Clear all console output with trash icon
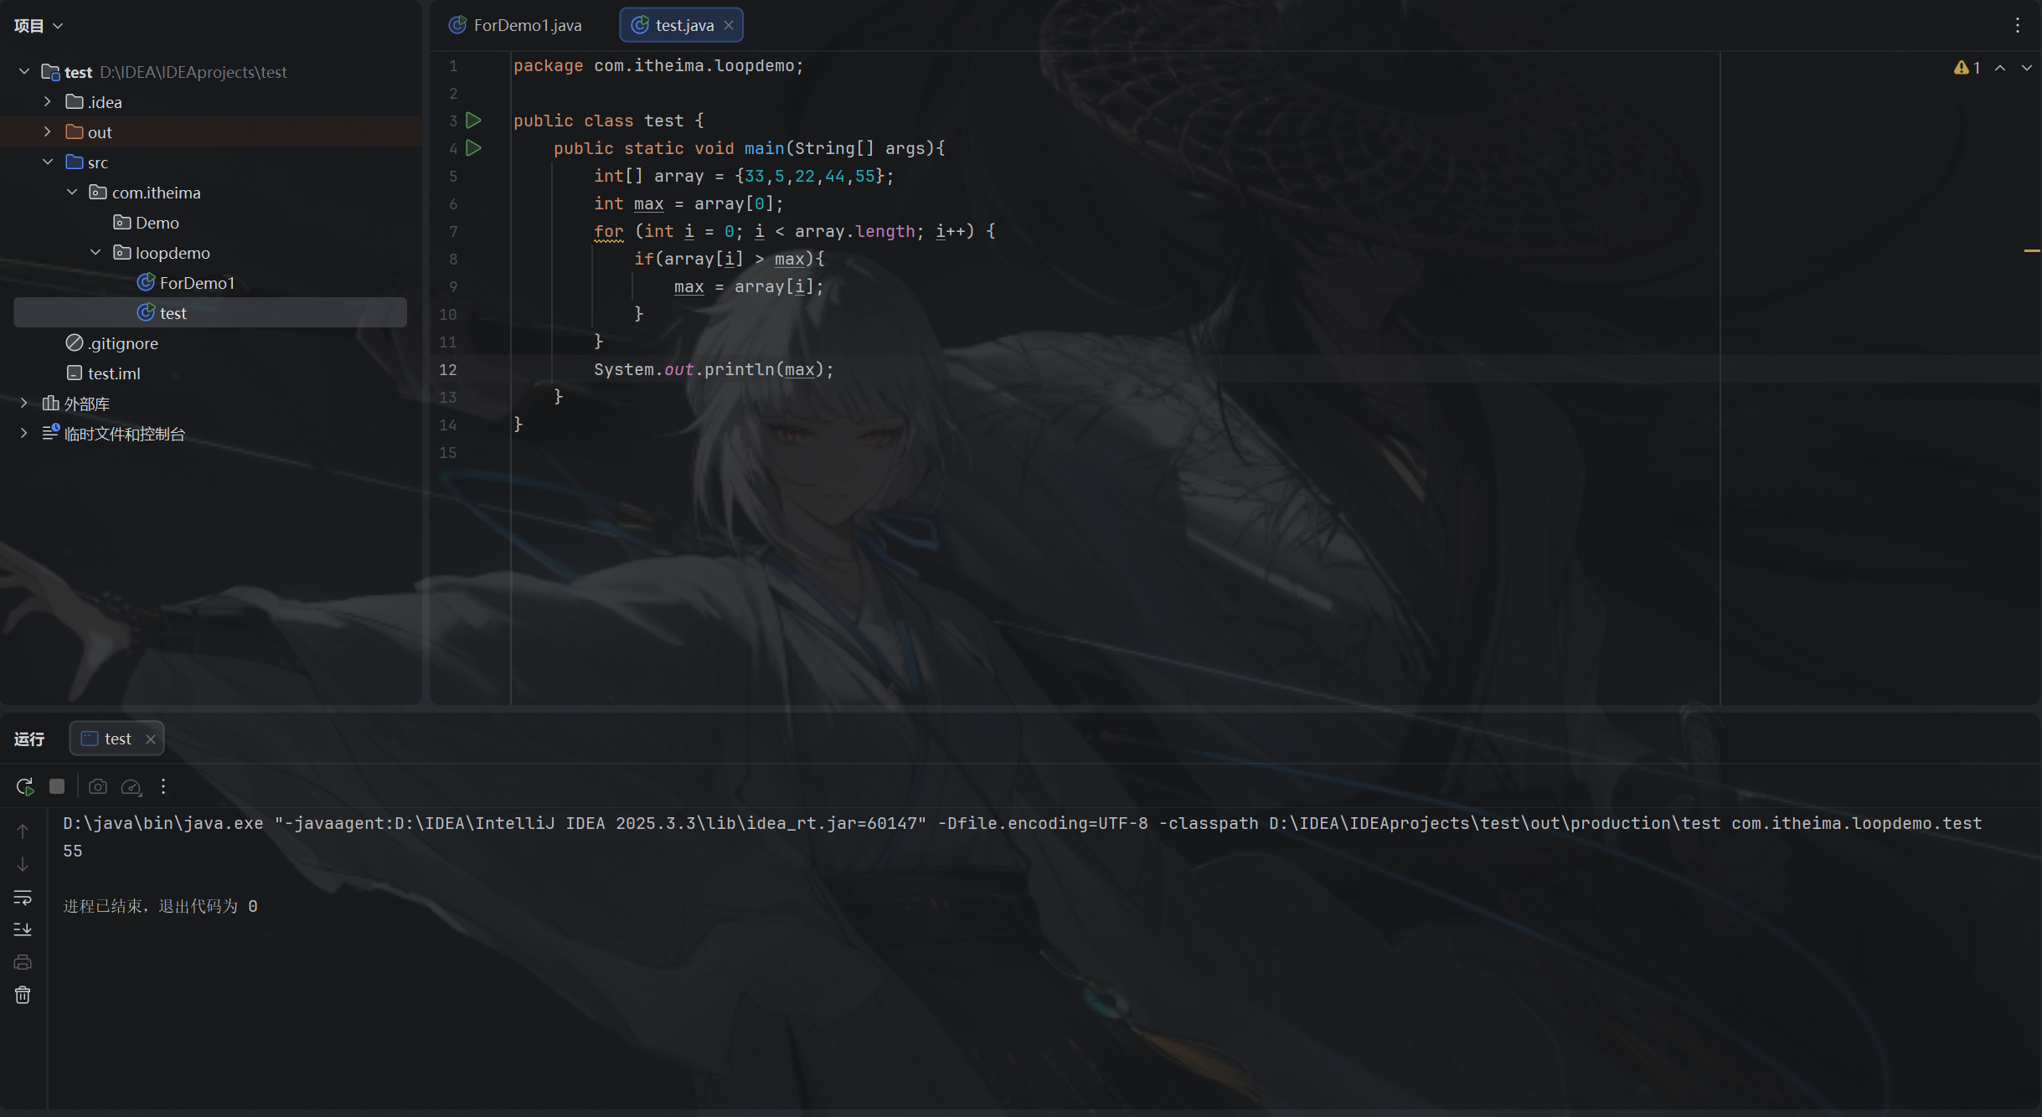The image size is (2042, 1117). coord(23,995)
